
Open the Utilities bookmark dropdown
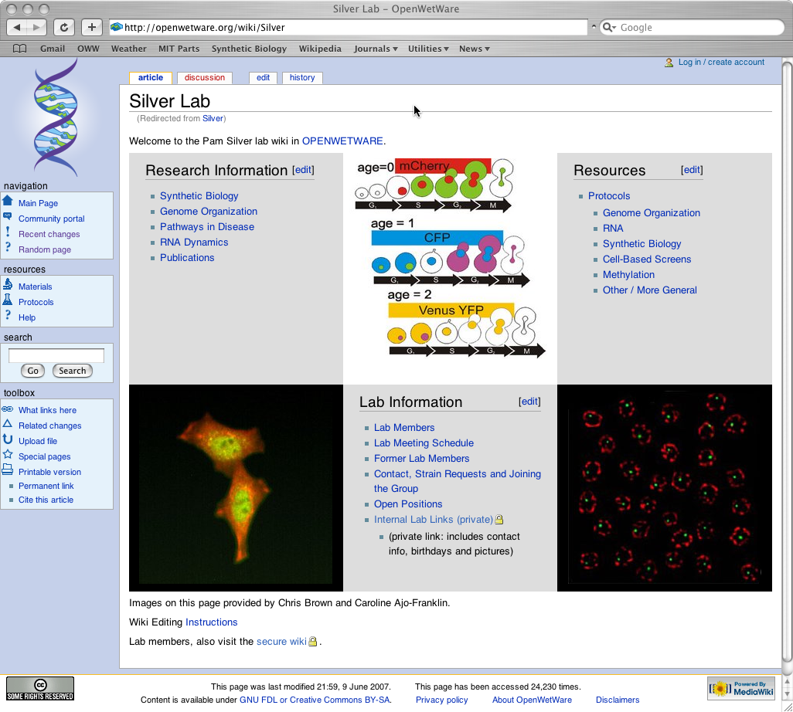(x=428, y=49)
